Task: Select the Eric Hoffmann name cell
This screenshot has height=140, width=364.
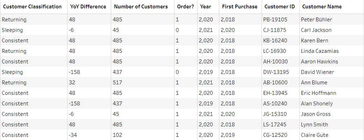Action: [x=319, y=93]
